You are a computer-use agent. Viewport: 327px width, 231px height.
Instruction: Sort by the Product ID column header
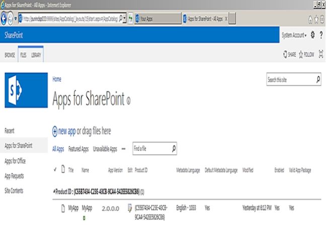click(x=141, y=170)
